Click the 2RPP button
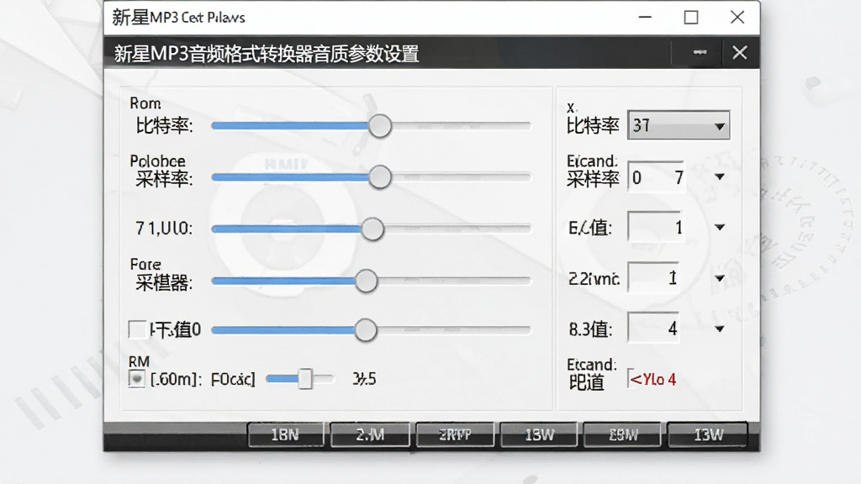The height and width of the screenshot is (484, 861). 455,434
